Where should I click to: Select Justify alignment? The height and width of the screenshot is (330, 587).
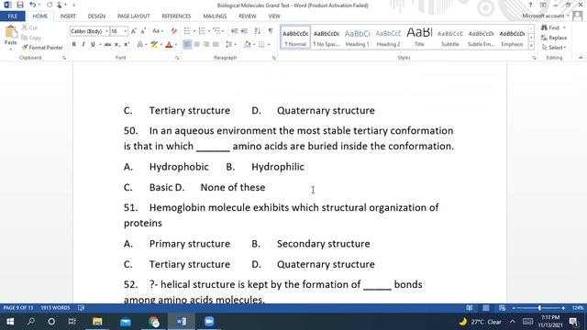[216, 45]
